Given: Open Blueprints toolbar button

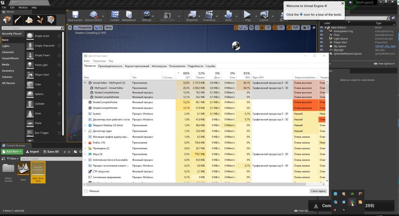Looking at the screenshot, I should tap(192, 16).
